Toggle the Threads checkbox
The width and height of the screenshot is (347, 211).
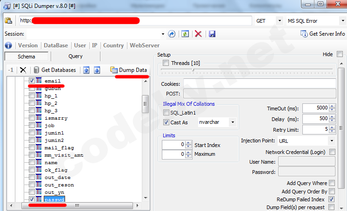tap(166, 63)
